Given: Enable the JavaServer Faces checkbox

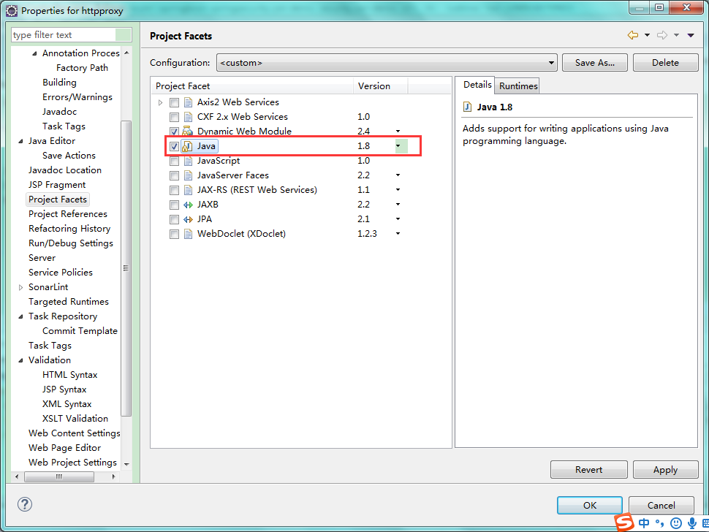Looking at the screenshot, I should (x=174, y=175).
